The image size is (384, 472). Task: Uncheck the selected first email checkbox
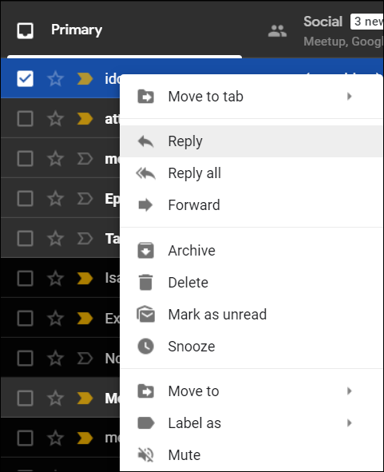tap(25, 79)
